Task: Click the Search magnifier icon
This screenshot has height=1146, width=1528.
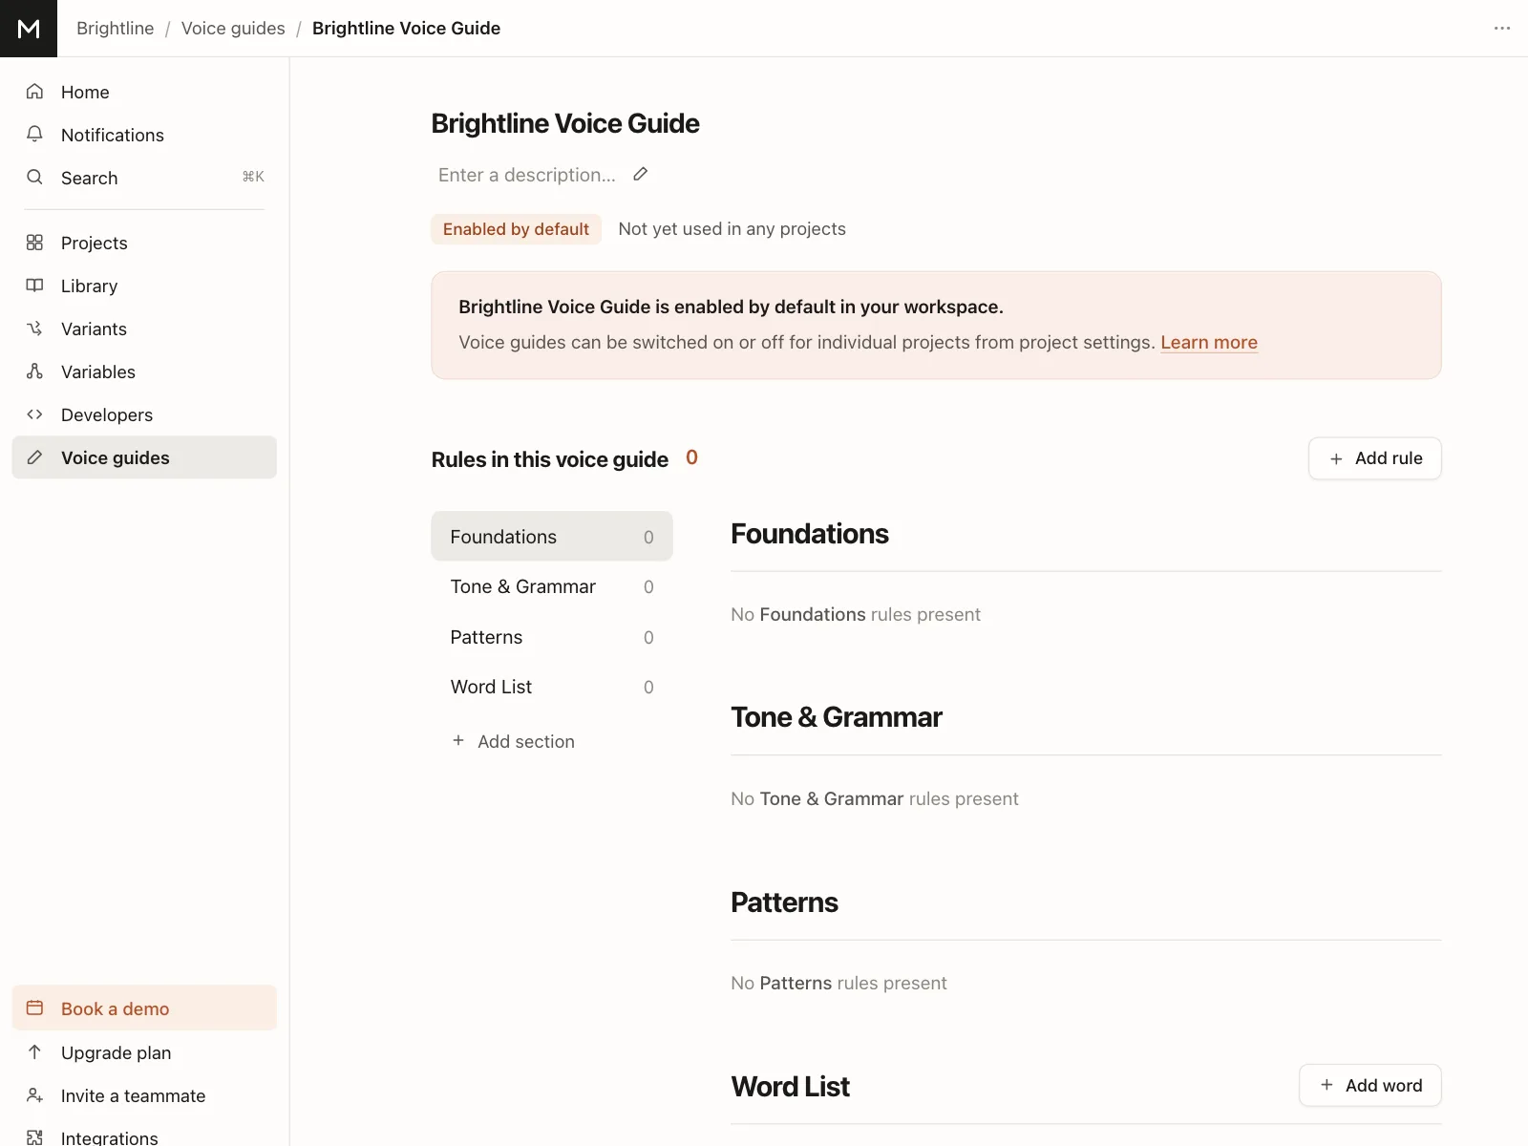Action: [35, 178]
